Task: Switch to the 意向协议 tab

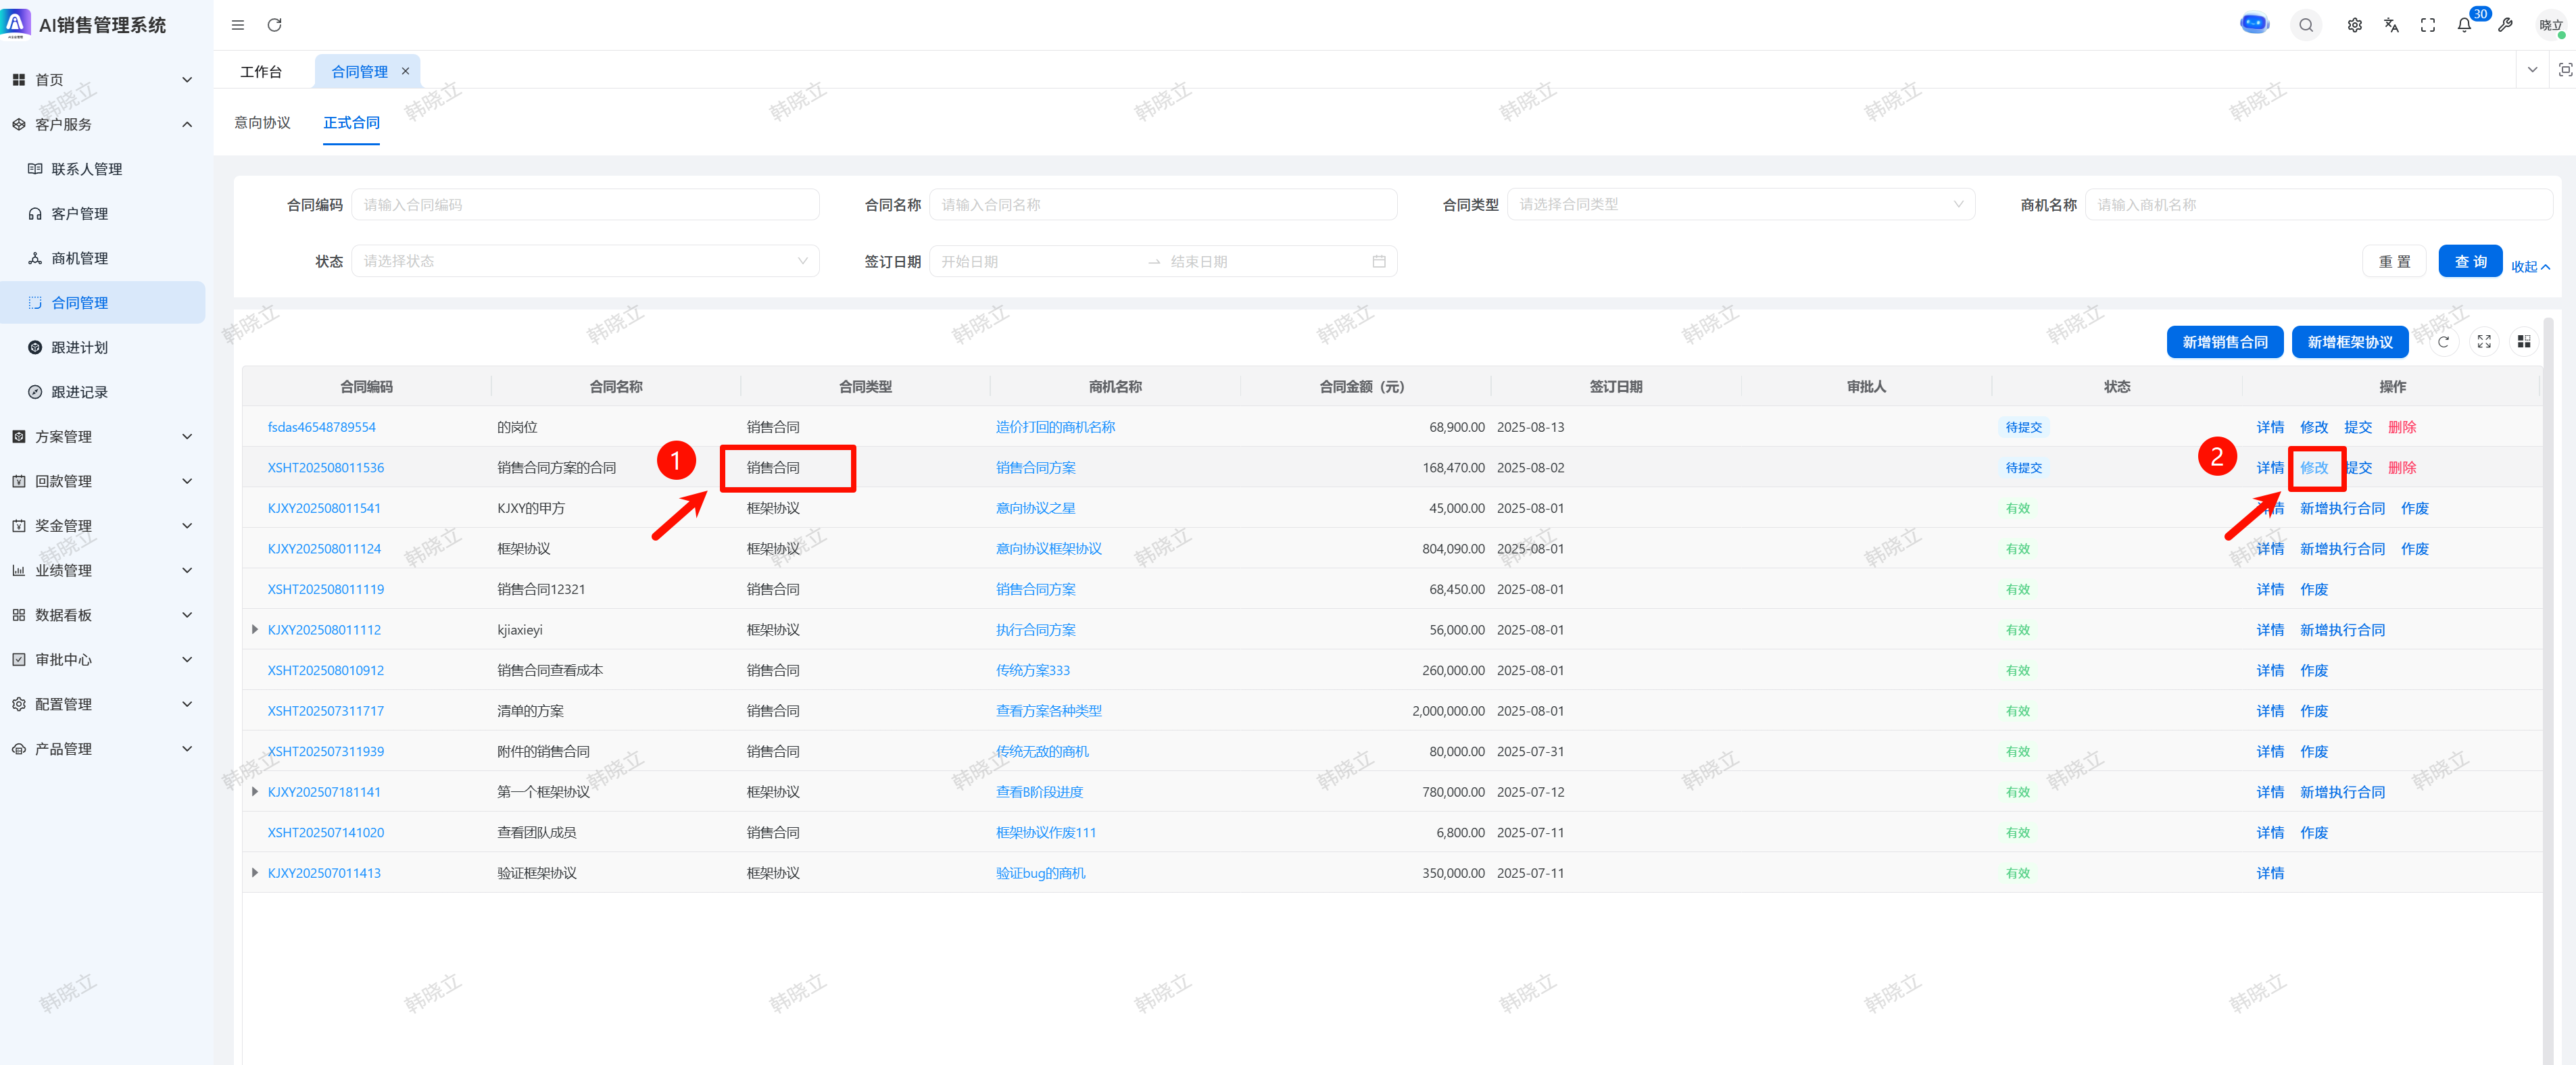Action: [x=262, y=123]
